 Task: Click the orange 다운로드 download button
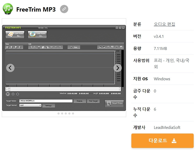pyautogui.click(x=162, y=141)
